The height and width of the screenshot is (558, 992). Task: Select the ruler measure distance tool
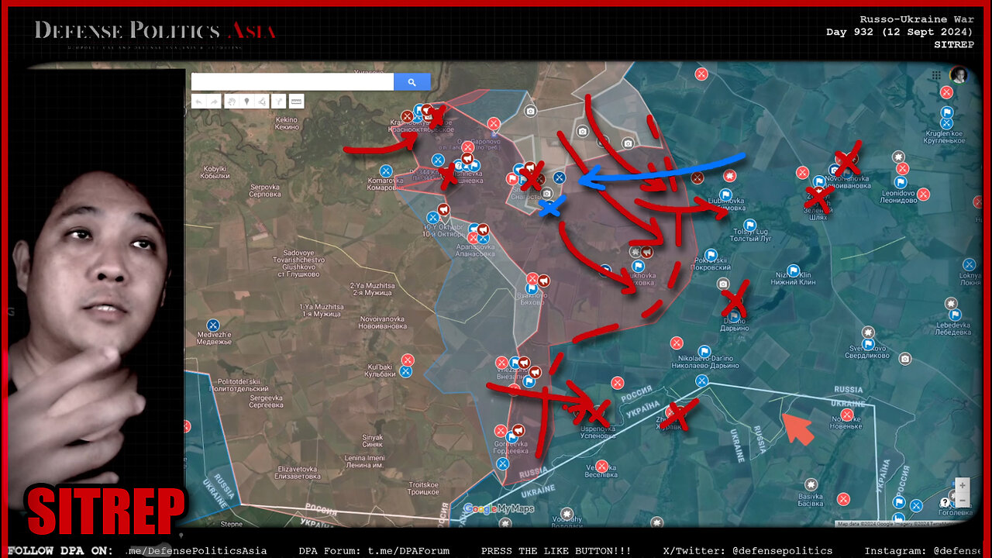pyautogui.click(x=295, y=102)
